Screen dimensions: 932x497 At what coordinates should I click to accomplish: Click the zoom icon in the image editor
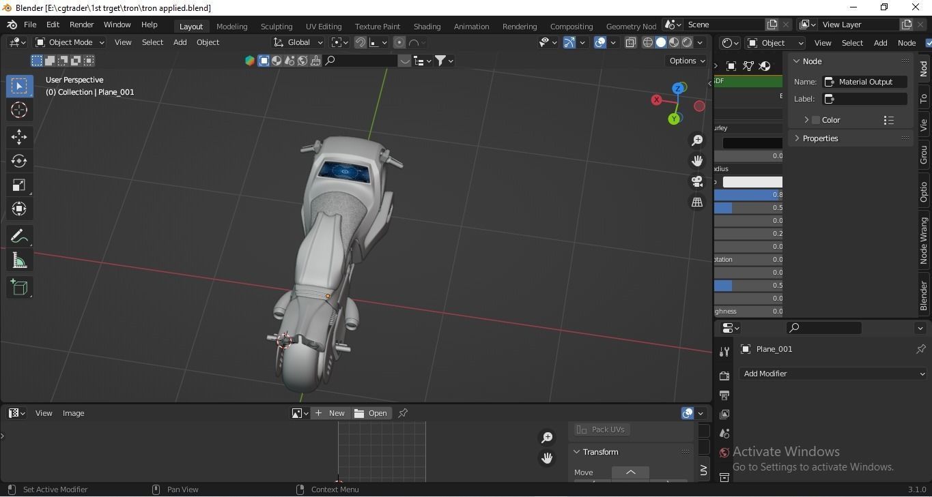click(547, 438)
